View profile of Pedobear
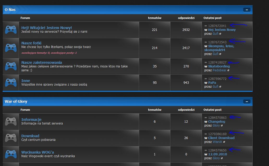The height and width of the screenshot is (166, 269). [219, 70]
